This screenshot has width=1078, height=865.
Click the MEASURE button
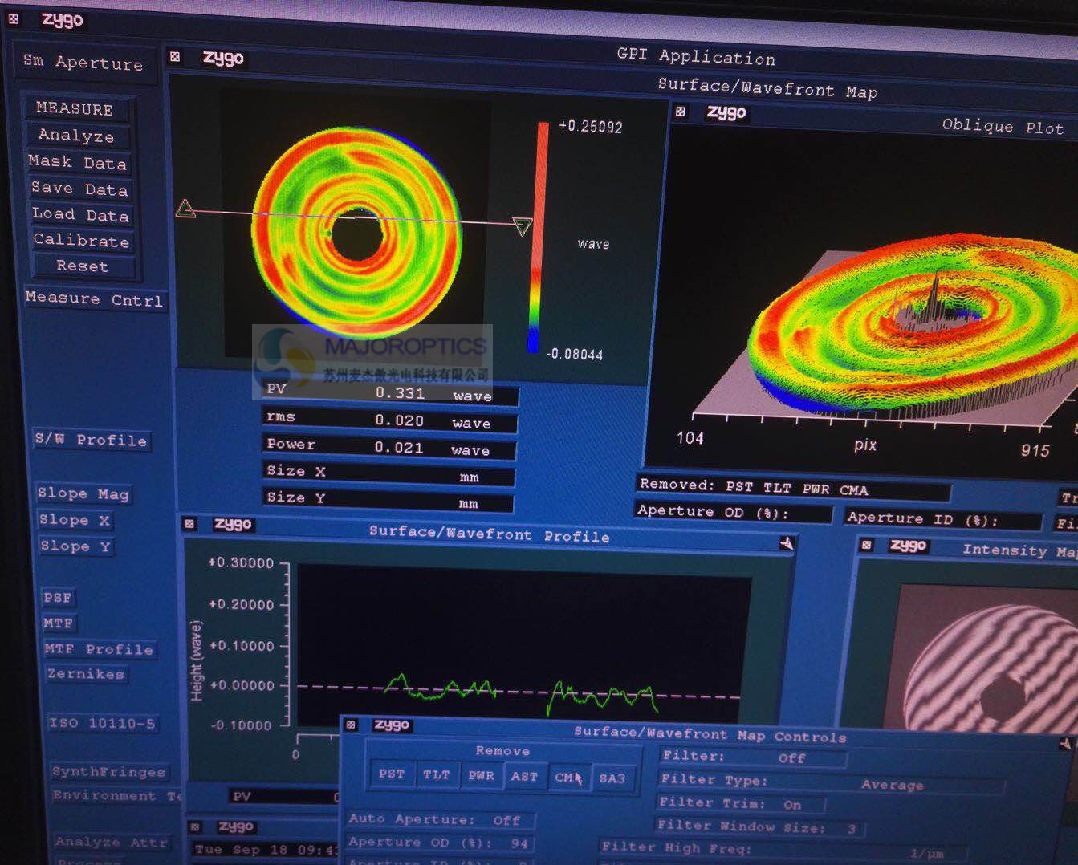(x=75, y=108)
